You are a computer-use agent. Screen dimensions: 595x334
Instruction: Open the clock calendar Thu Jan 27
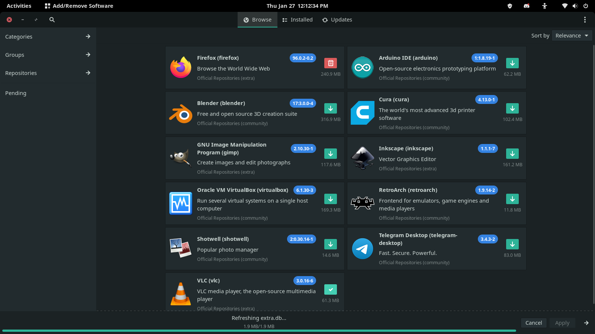pos(297,6)
